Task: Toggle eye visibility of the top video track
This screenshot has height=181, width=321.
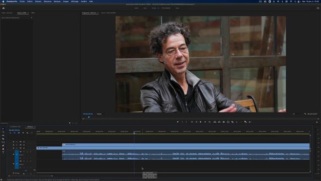Action: point(24,142)
